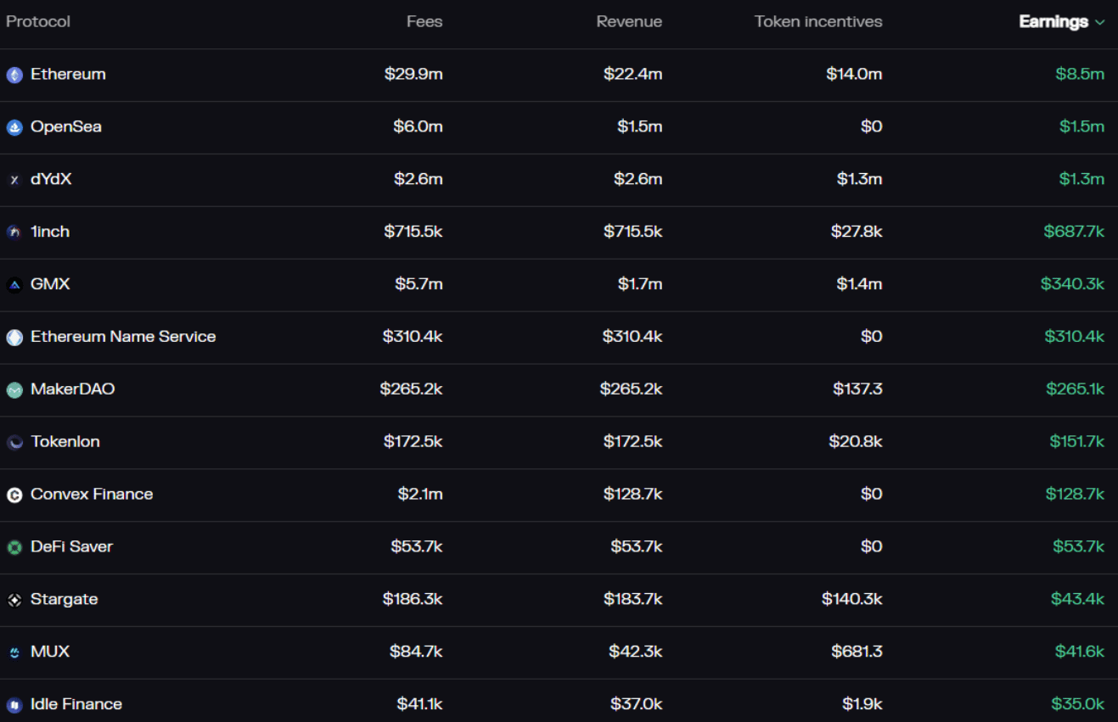Click Ethereum's $8.5m earnings value

click(x=1080, y=75)
